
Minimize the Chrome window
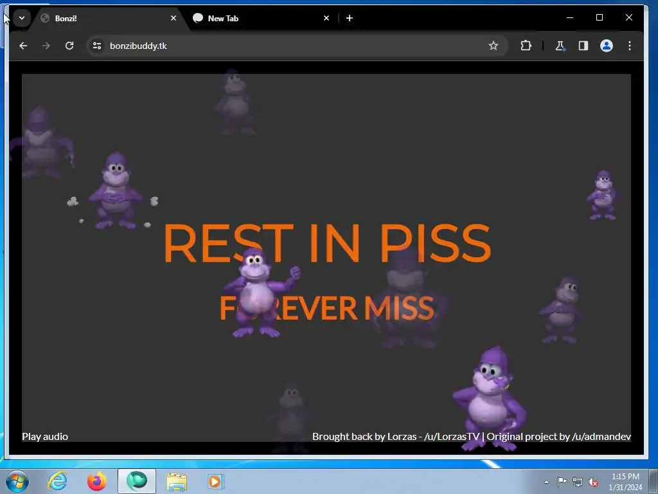570,17
